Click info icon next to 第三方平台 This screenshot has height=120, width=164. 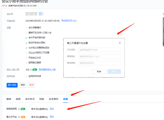pyautogui.click(x=19, y=117)
